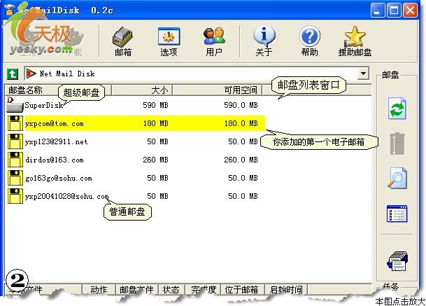Click floppy icon for yxp20041028@sohu.com
The width and height of the screenshot is (426, 306).
click(15, 196)
